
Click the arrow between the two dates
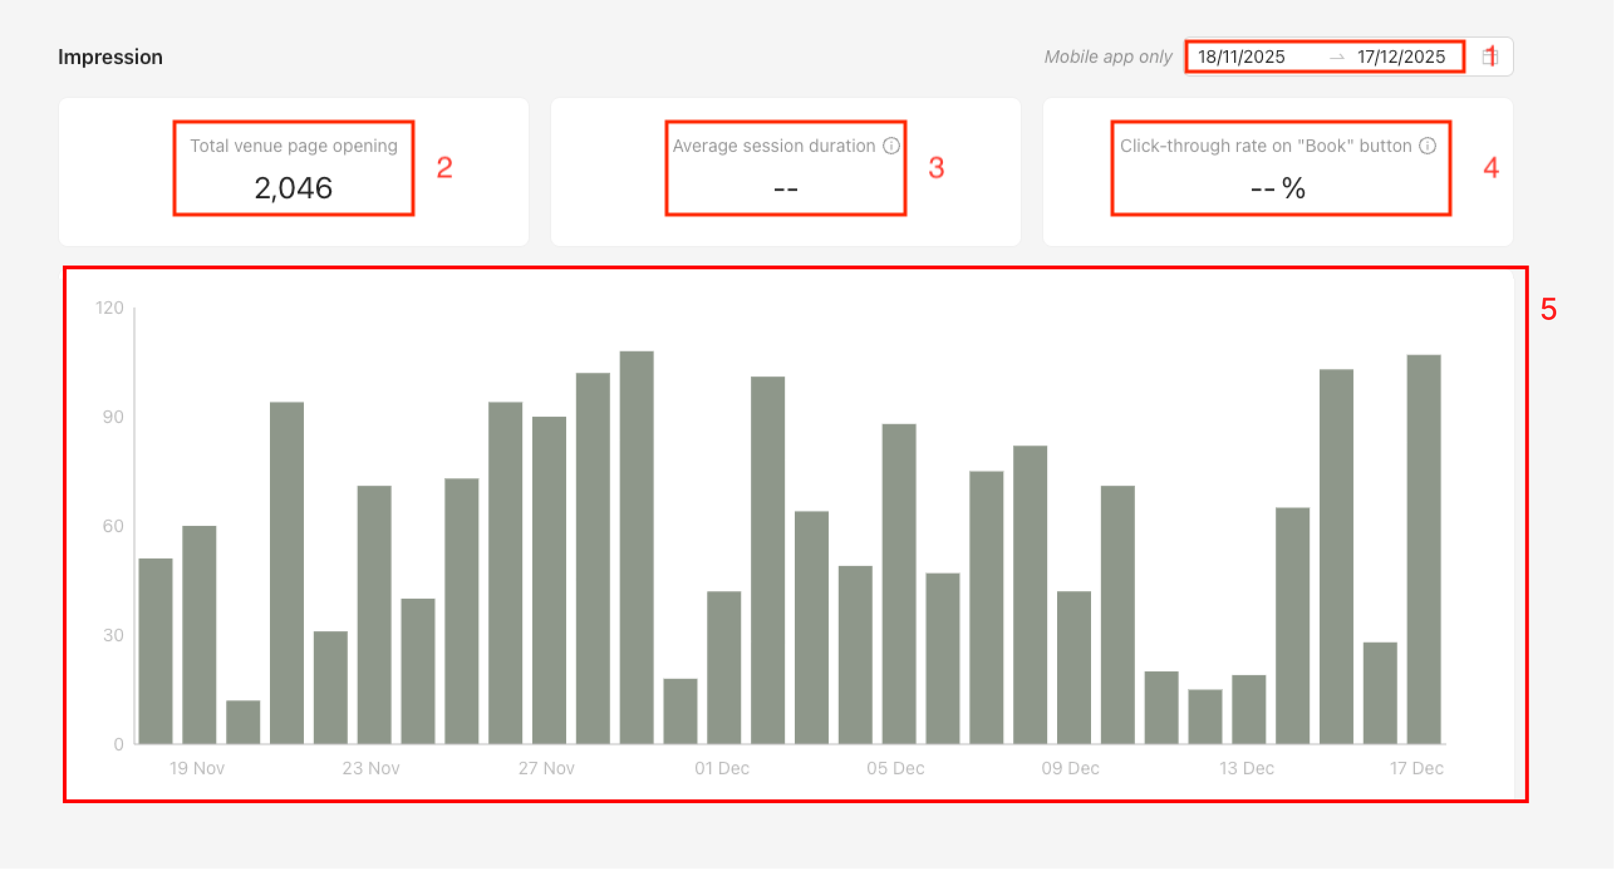click(x=1337, y=57)
